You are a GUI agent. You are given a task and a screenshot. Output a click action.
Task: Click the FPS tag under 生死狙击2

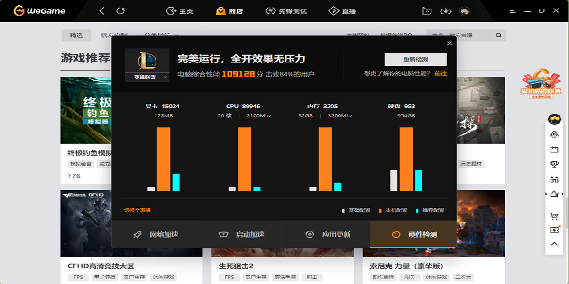tap(229, 277)
